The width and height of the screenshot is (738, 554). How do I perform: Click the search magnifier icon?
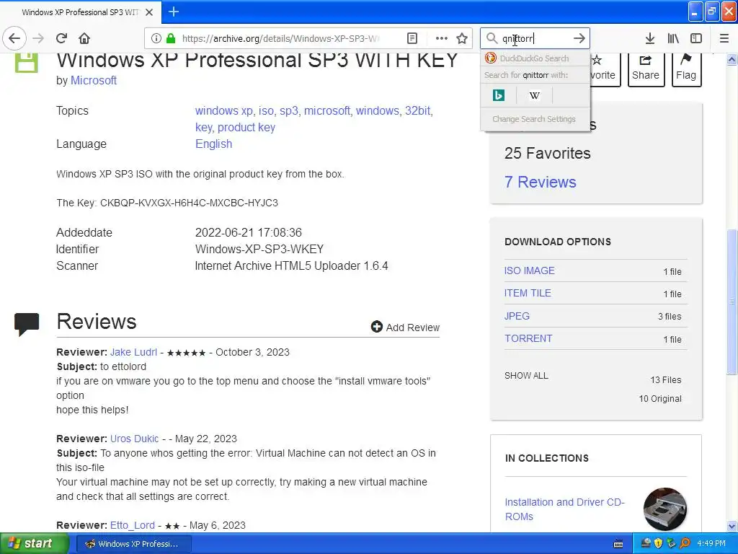click(x=492, y=38)
